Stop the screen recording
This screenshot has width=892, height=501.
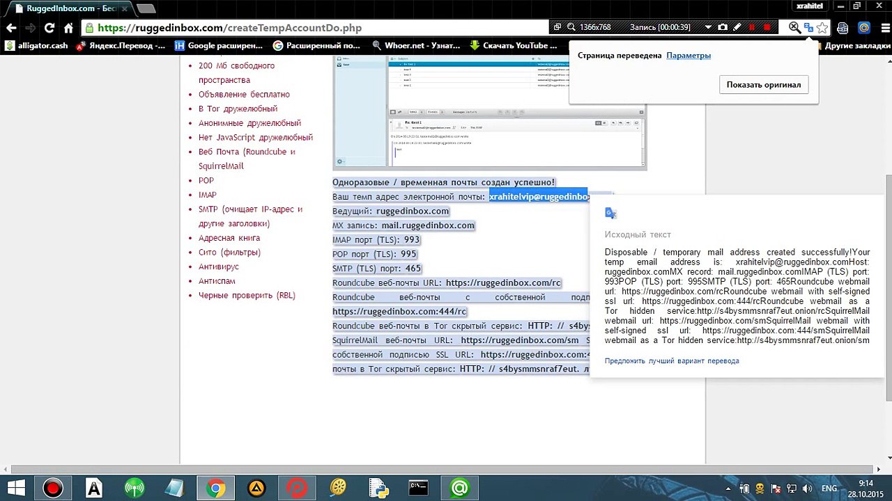click(x=767, y=28)
